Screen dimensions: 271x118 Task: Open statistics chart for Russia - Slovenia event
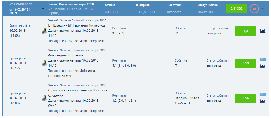[x=263, y=101]
